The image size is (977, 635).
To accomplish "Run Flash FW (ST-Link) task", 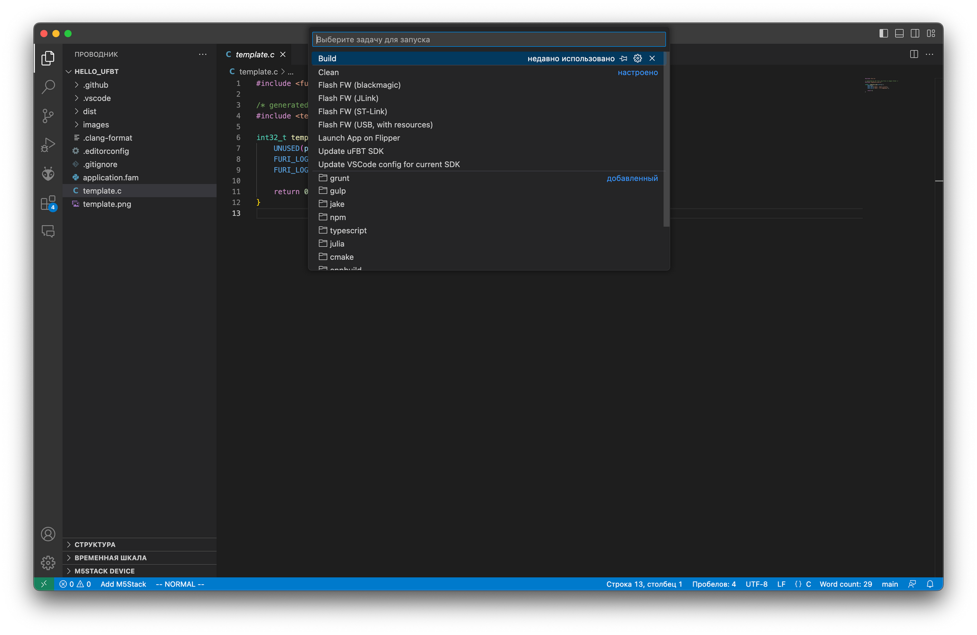I will (488, 111).
